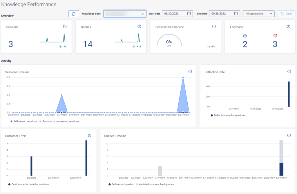The height and width of the screenshot is (194, 297).
Task: Click the Clear button to reset filters
Action: click(286, 14)
